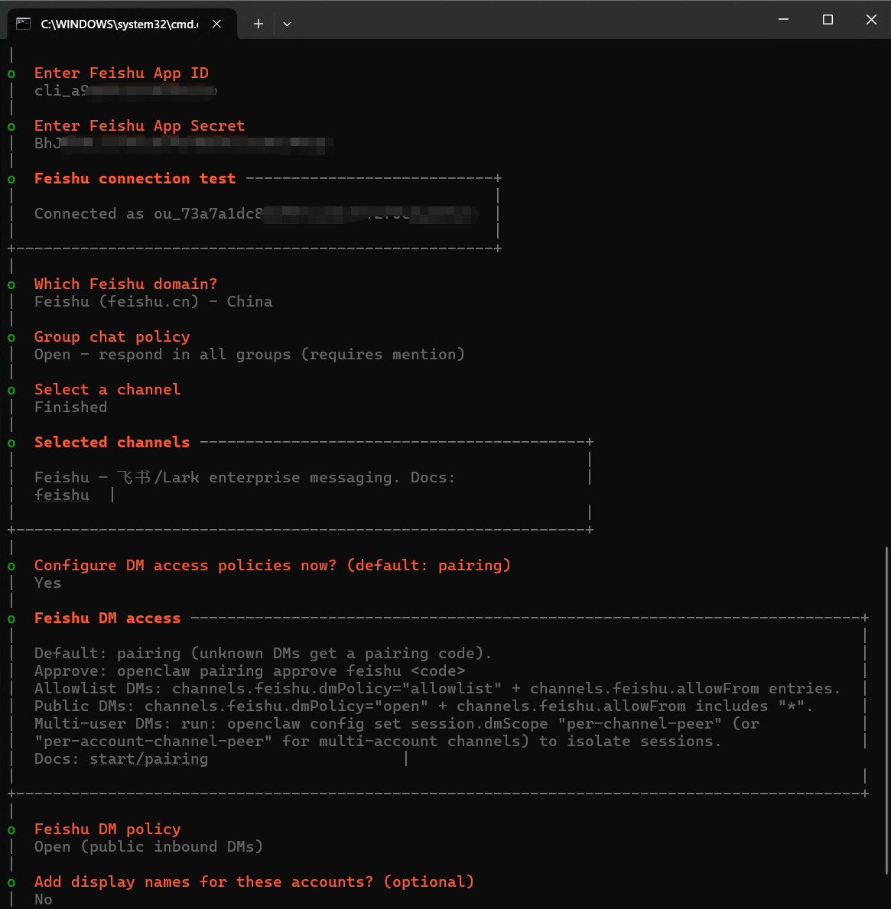Click the "Selected channels" heading

[112, 443]
